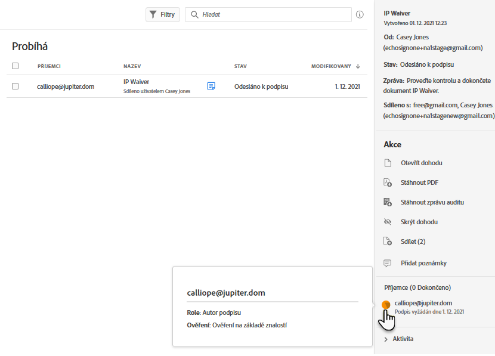Click the Stáhnout zprávu auditu icon
This screenshot has width=495, height=356.
(388, 202)
